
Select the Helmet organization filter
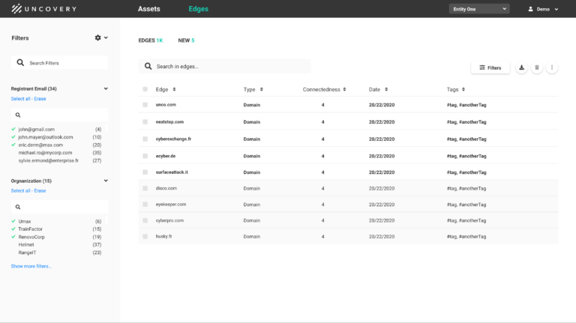[x=26, y=244]
